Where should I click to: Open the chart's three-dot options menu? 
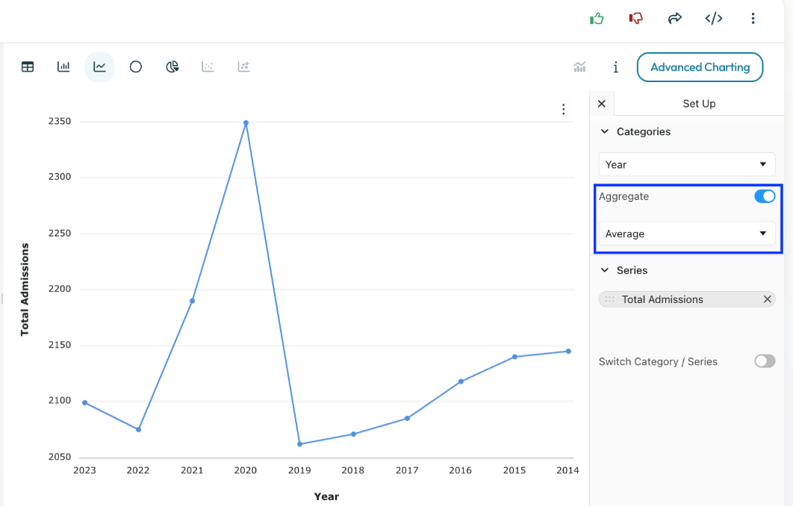point(564,110)
